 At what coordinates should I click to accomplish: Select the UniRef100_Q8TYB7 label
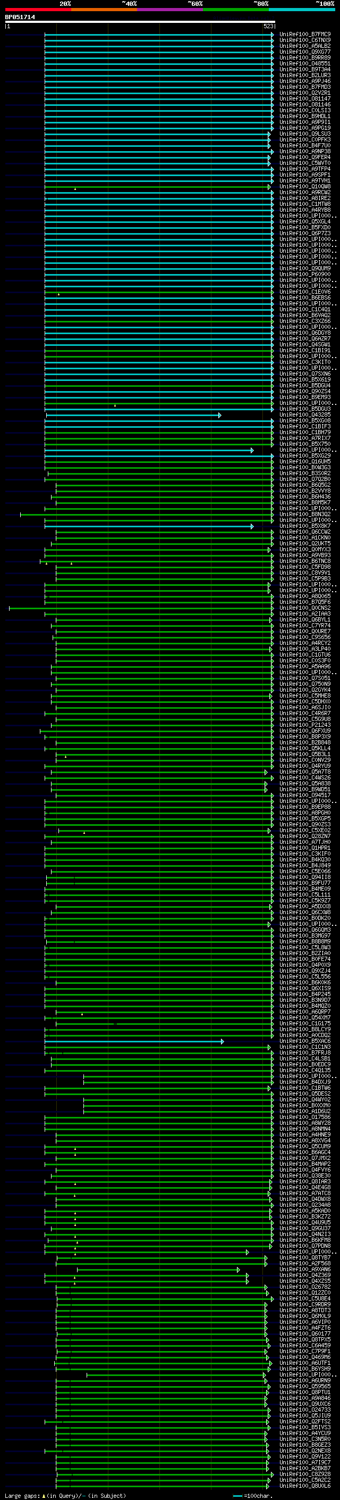(x=305, y=1258)
